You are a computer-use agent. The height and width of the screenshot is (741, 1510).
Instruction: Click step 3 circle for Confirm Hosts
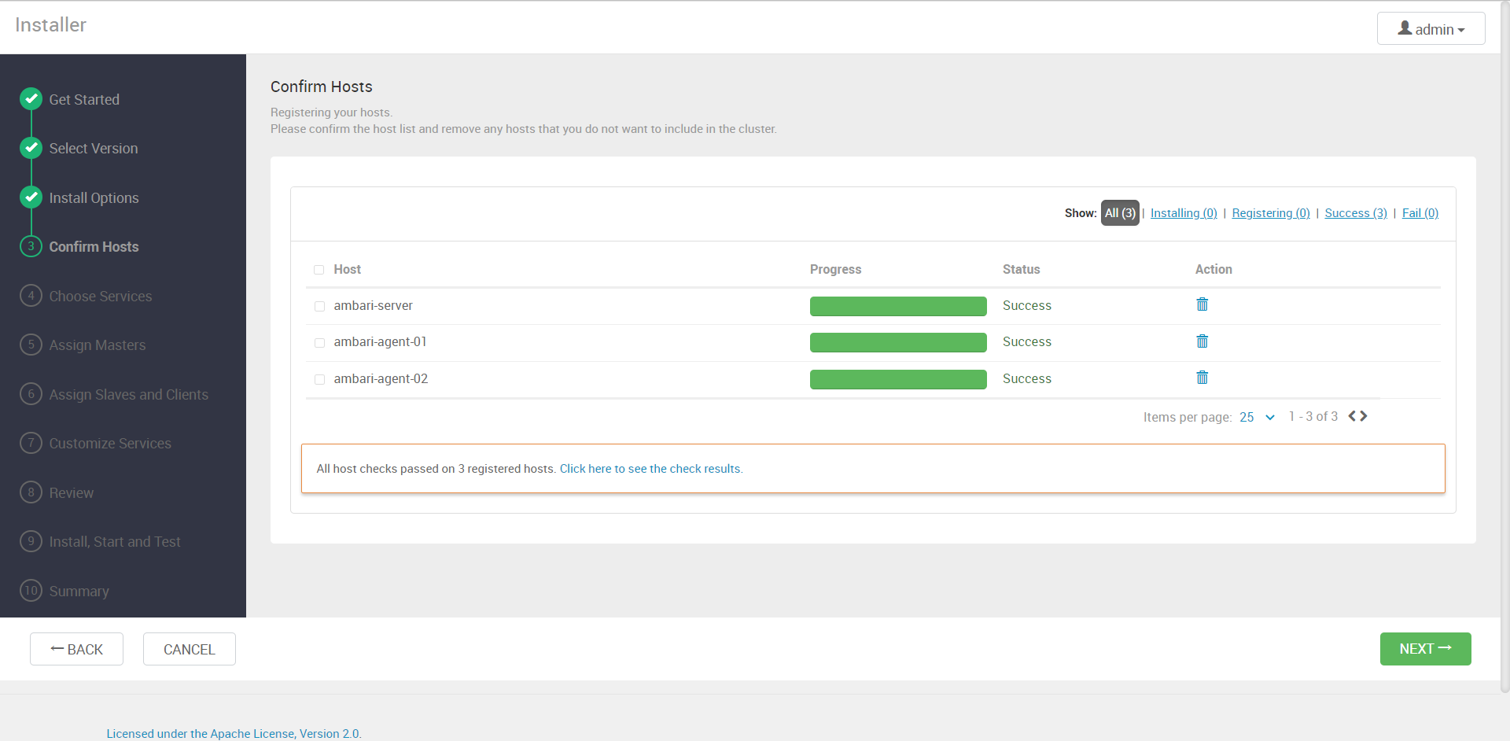click(31, 246)
